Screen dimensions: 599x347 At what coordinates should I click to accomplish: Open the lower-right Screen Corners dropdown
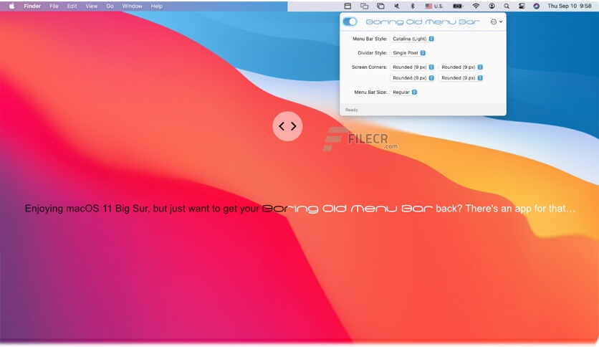point(462,77)
